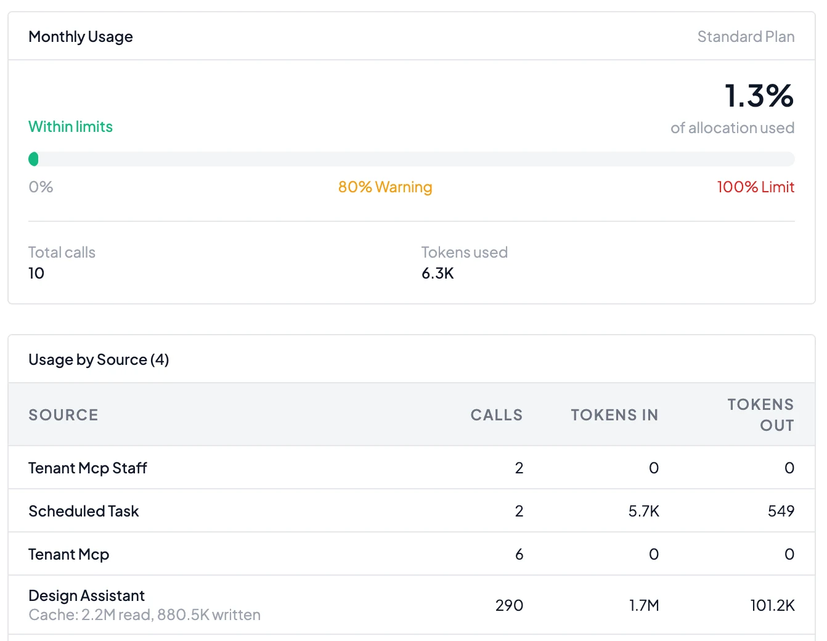Click Tenant Mcp calls count 6
The image size is (827, 641).
[x=519, y=554]
